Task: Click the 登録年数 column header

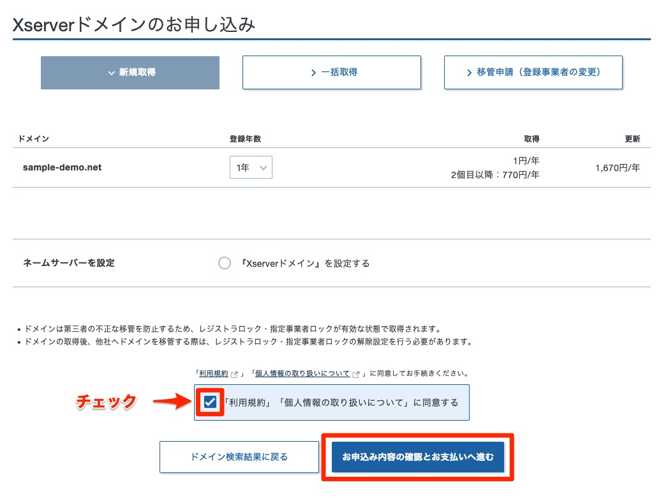Action: tap(245, 139)
